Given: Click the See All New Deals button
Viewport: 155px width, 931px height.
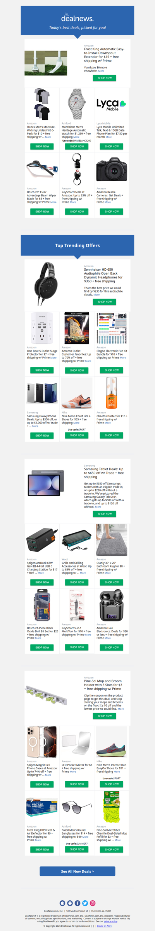Looking at the screenshot, I should [x=77, y=871].
